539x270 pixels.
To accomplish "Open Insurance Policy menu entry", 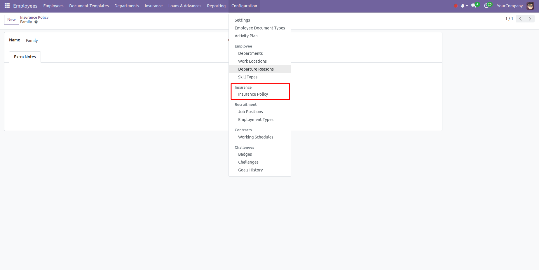I will click(x=260, y=94).
